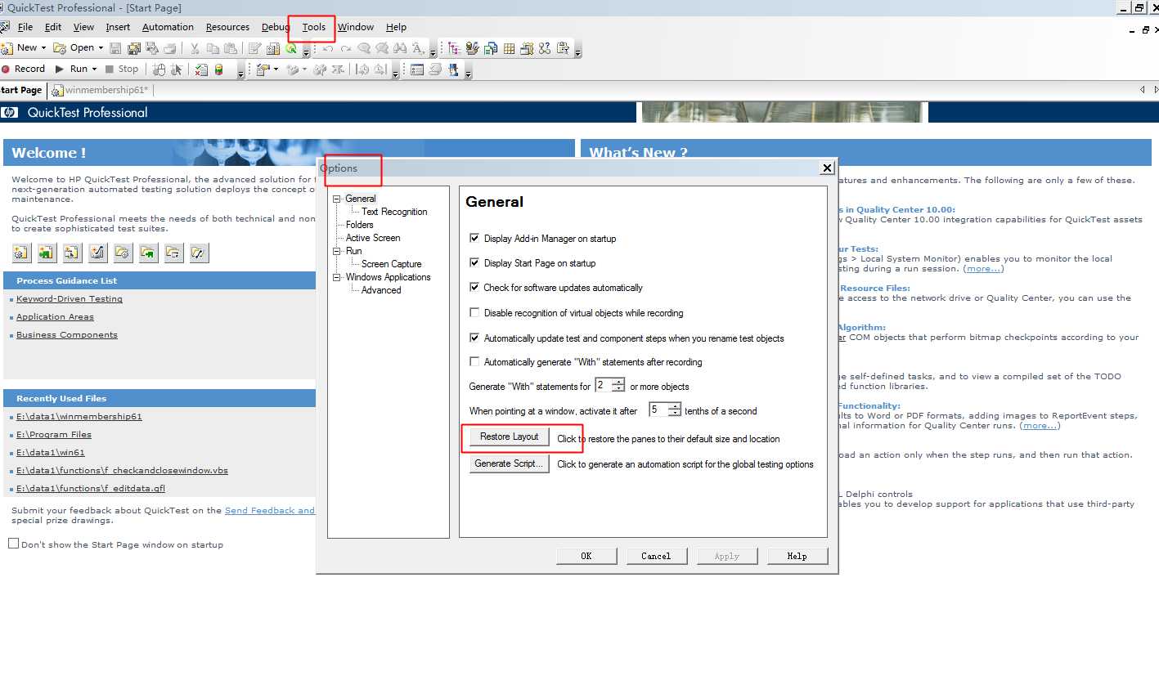Click the Copy icon in the toolbar
The height and width of the screenshot is (676, 1159).
[212, 48]
